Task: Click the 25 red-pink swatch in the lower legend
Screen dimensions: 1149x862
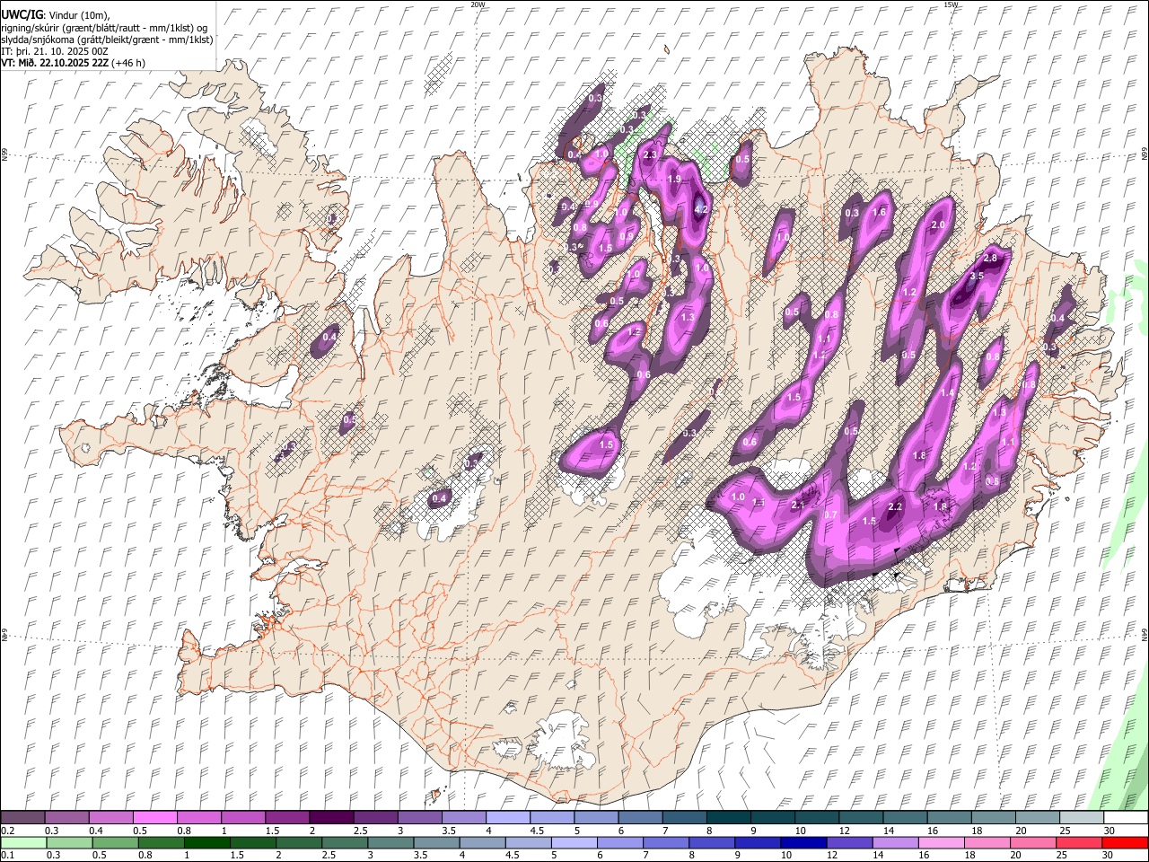Action: pyautogui.click(x=1078, y=842)
